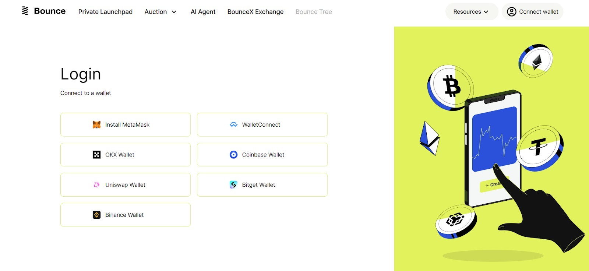The width and height of the screenshot is (589, 271).
Task: Expand the Auction dropdown chevron
Action: coord(174,12)
